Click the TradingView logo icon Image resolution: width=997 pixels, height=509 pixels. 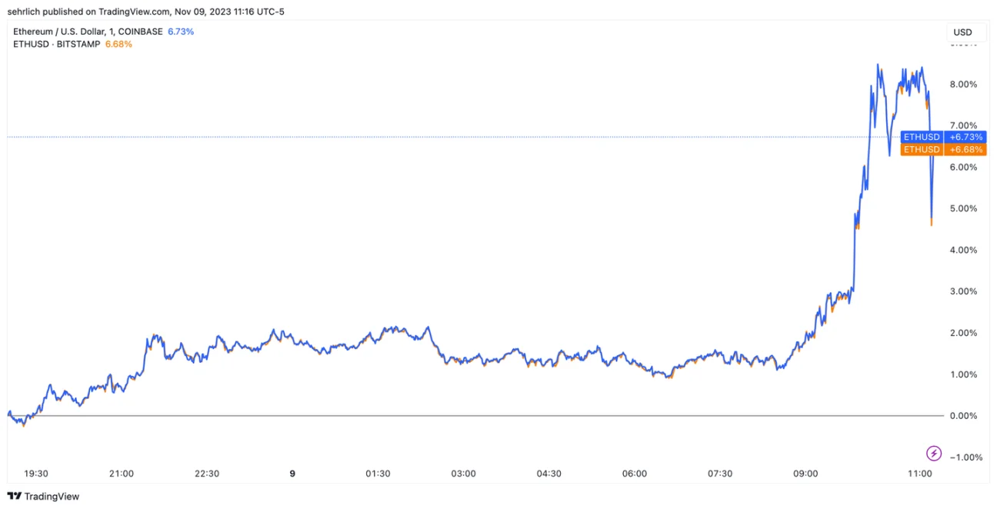(x=15, y=497)
